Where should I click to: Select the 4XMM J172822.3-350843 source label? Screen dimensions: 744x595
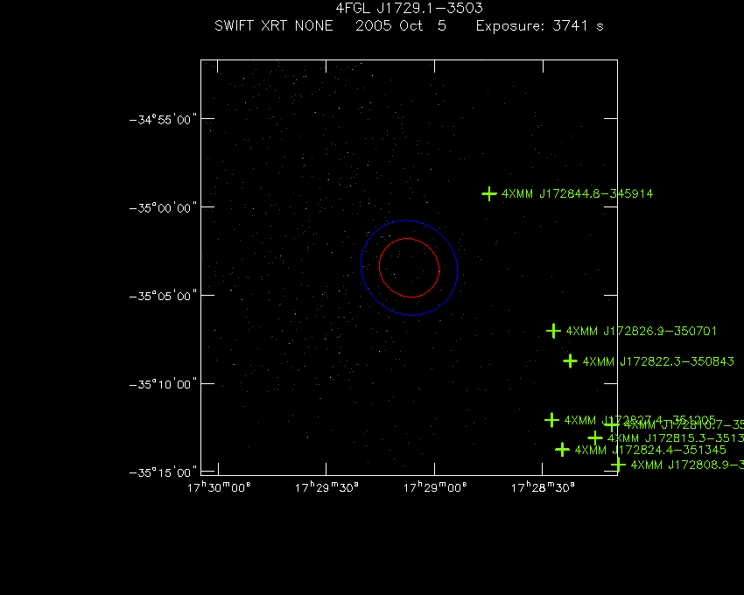tap(658, 361)
